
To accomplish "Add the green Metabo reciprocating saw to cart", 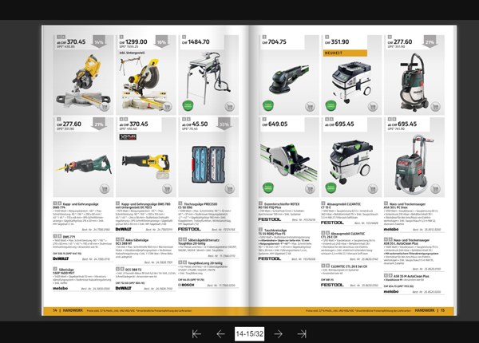I will coord(105,189).
